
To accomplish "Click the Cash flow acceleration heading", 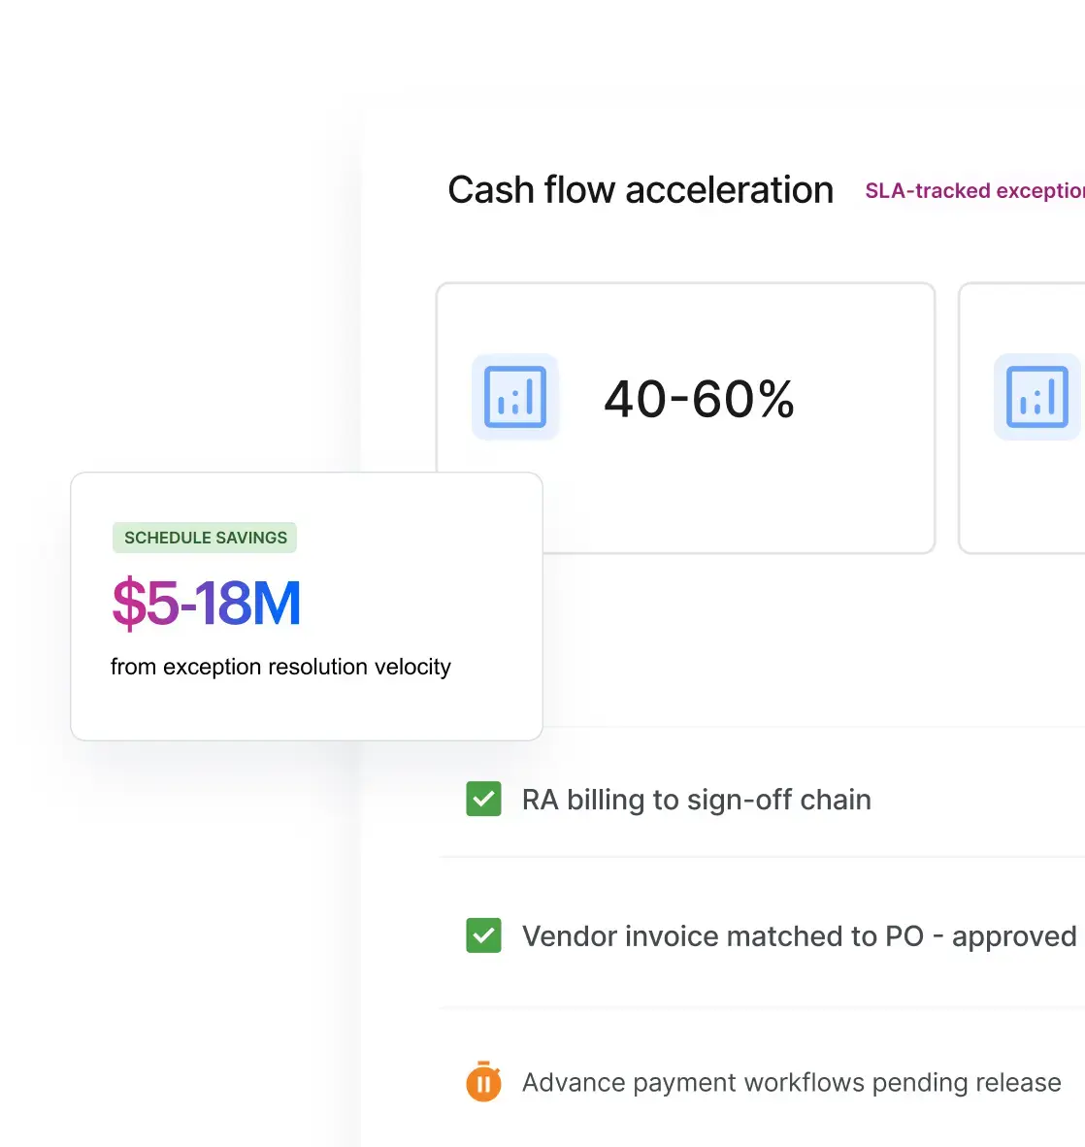I will click(641, 190).
